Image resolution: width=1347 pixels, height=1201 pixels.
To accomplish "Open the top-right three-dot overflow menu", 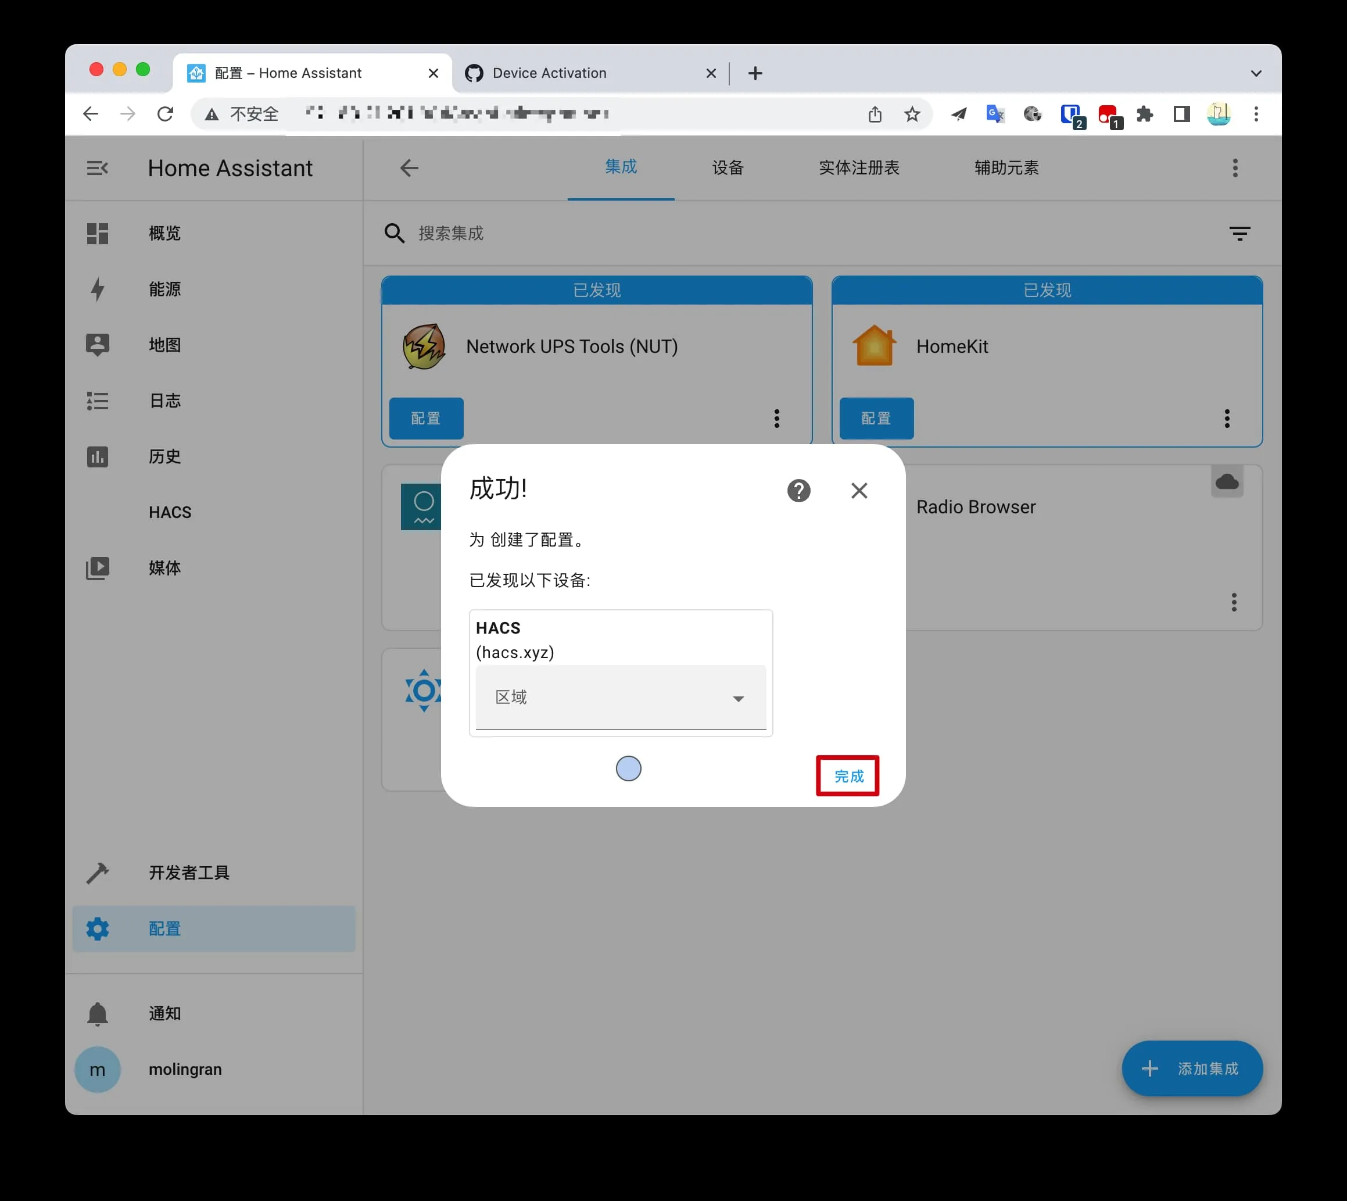I will pyautogui.click(x=1235, y=168).
